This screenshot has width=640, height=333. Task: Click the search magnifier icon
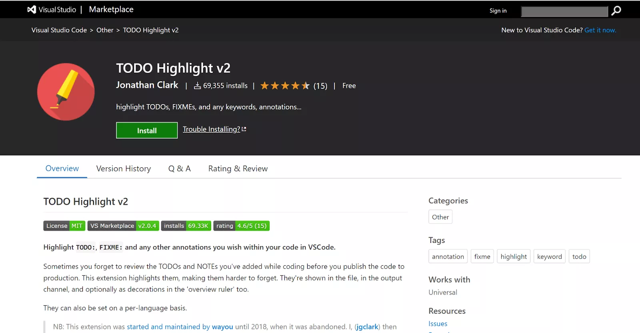click(x=616, y=10)
